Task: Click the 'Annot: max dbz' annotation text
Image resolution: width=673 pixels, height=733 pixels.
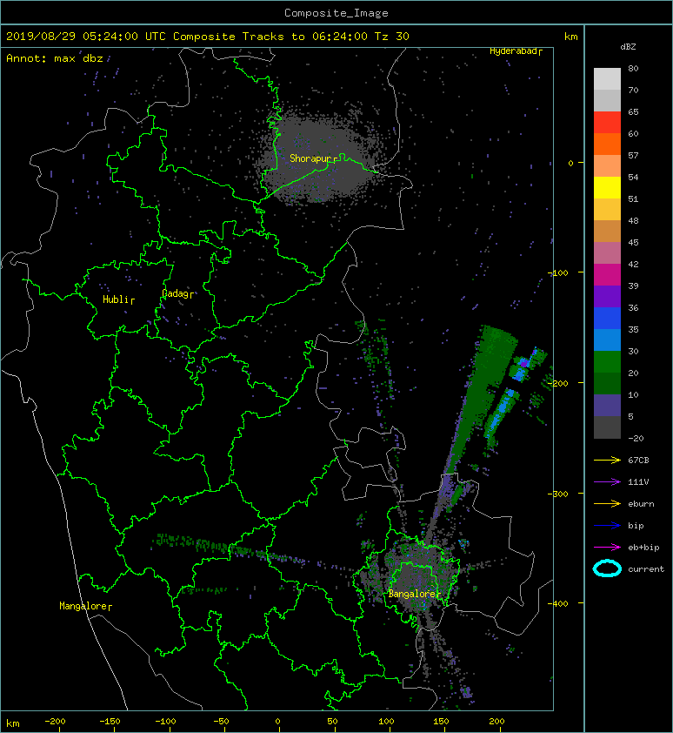Action: pyautogui.click(x=54, y=58)
